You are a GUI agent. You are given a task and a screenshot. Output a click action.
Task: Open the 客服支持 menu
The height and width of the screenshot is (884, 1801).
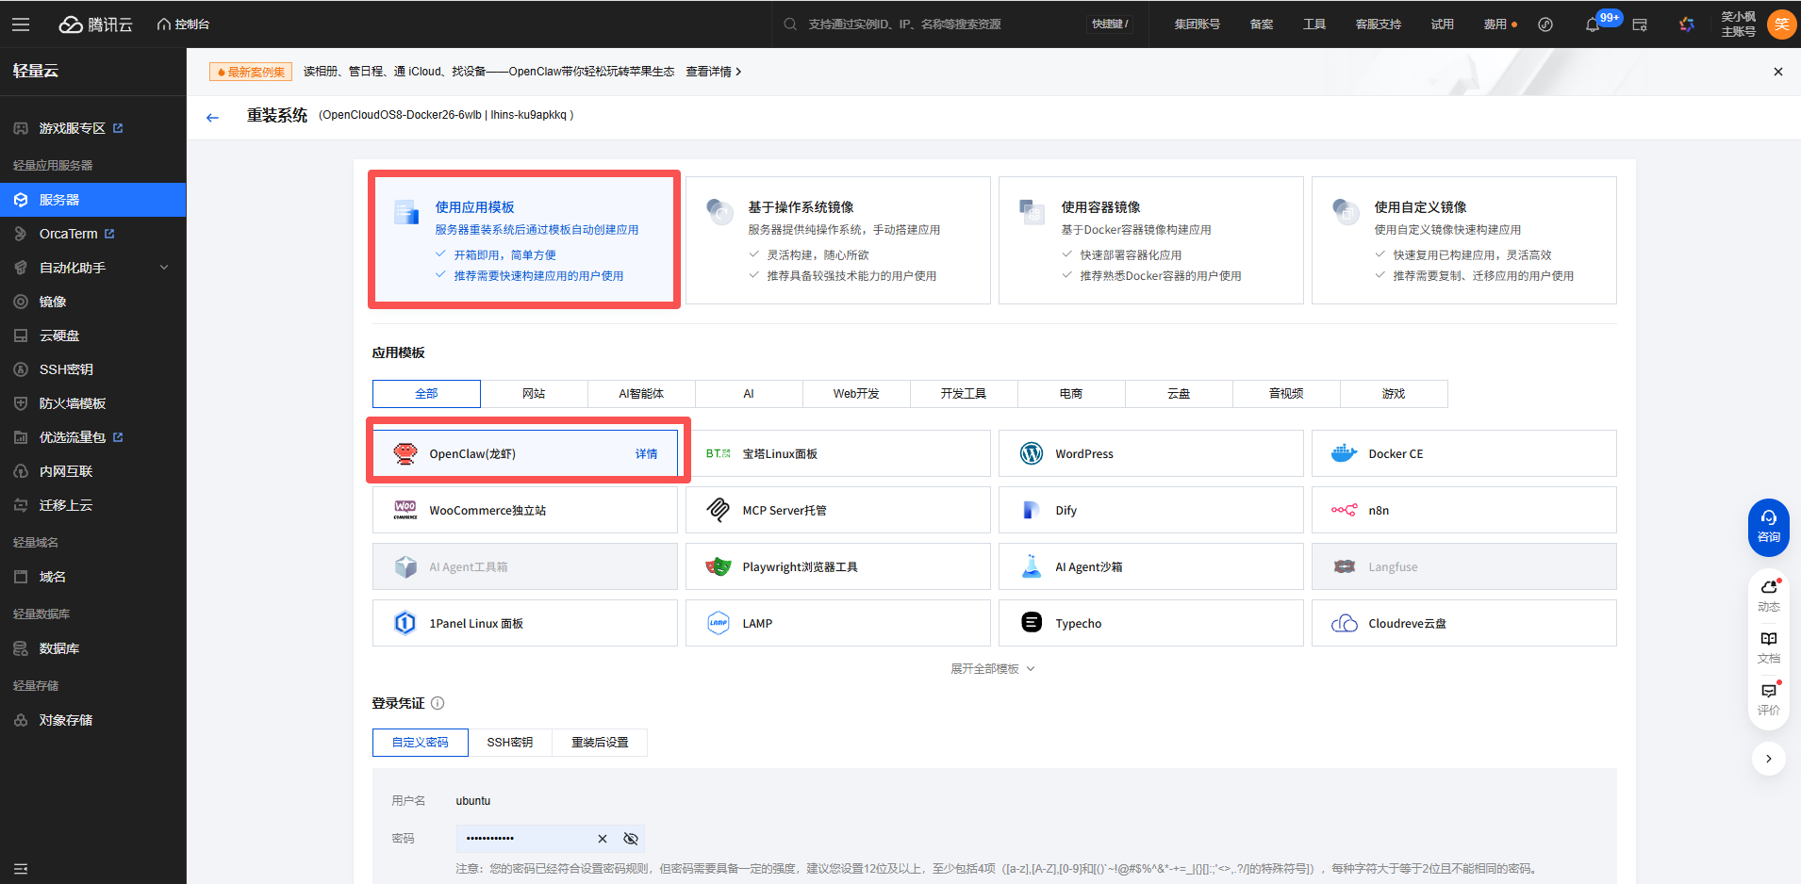1379,25
